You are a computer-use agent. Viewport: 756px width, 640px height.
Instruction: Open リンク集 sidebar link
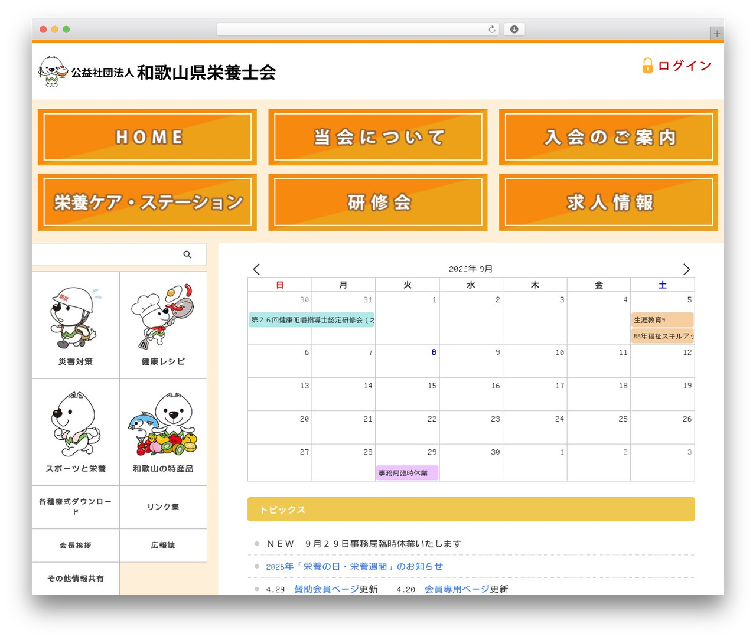click(x=163, y=507)
